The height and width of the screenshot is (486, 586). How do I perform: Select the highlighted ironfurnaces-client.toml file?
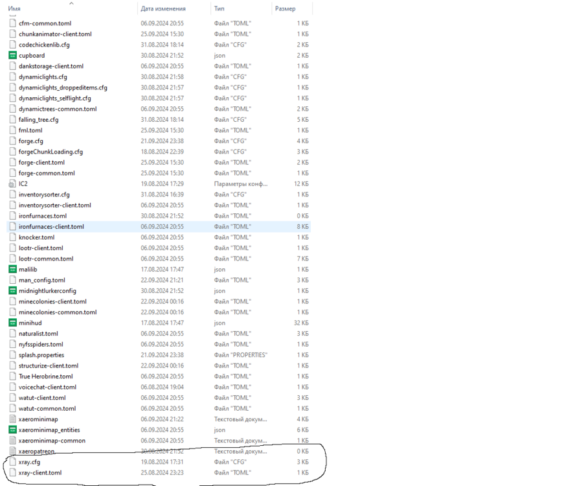coord(52,227)
